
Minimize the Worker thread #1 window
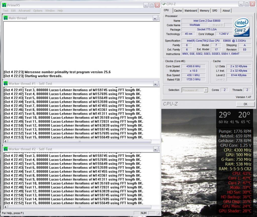click(155, 84)
